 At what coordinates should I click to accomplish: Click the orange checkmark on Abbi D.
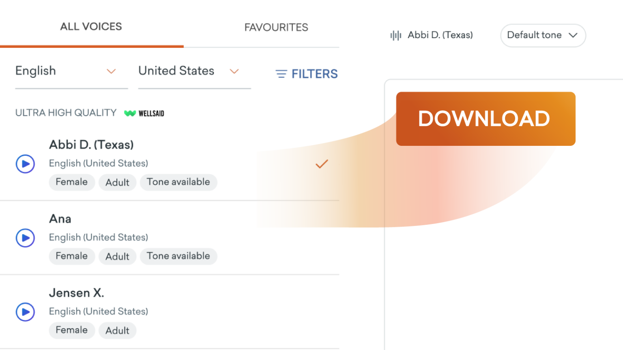click(x=322, y=164)
